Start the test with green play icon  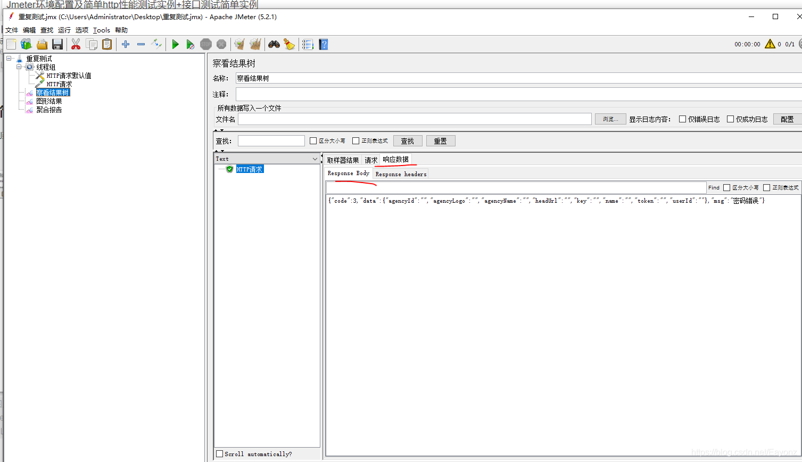click(175, 44)
